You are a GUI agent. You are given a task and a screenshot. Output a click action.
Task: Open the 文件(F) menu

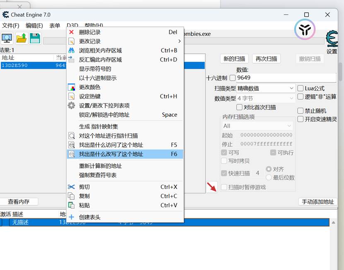pyautogui.click(x=10, y=26)
